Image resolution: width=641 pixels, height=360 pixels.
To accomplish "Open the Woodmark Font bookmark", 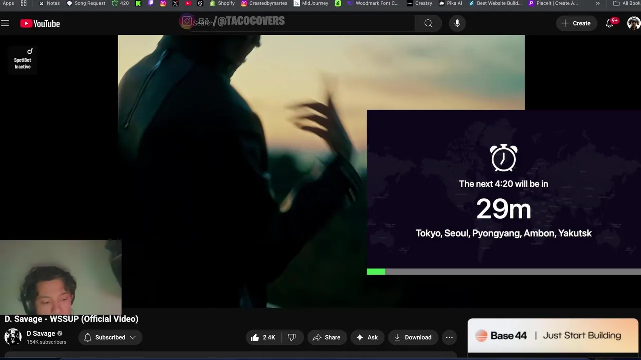I will coord(373,3).
